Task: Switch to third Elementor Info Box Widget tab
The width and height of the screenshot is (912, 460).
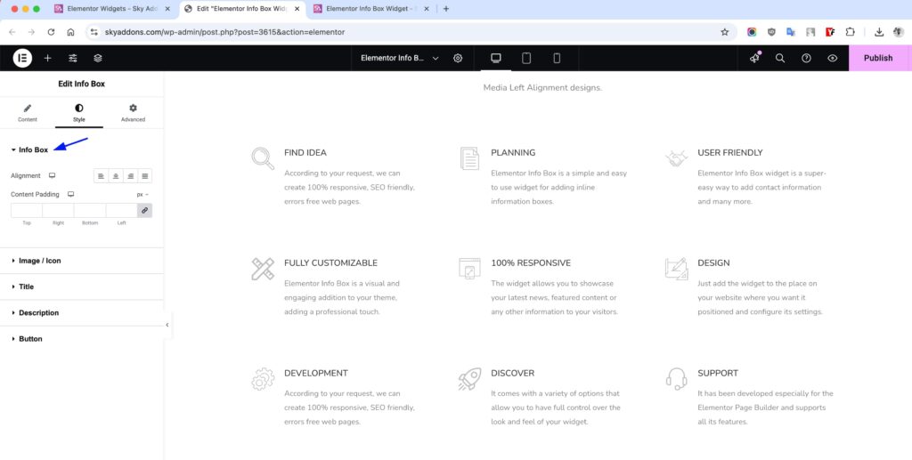Action: (x=372, y=9)
